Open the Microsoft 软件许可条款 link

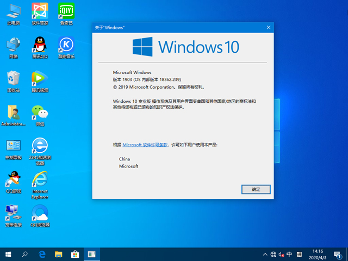pos(145,145)
